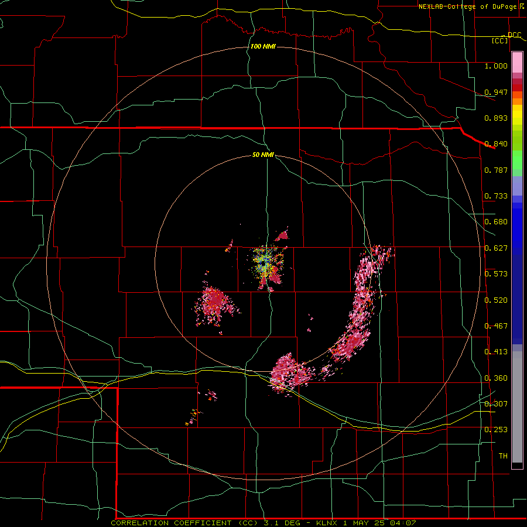Screen dimensions: 527x527
Task: Click the 0.627 color scale value
Action: [x=496, y=248]
